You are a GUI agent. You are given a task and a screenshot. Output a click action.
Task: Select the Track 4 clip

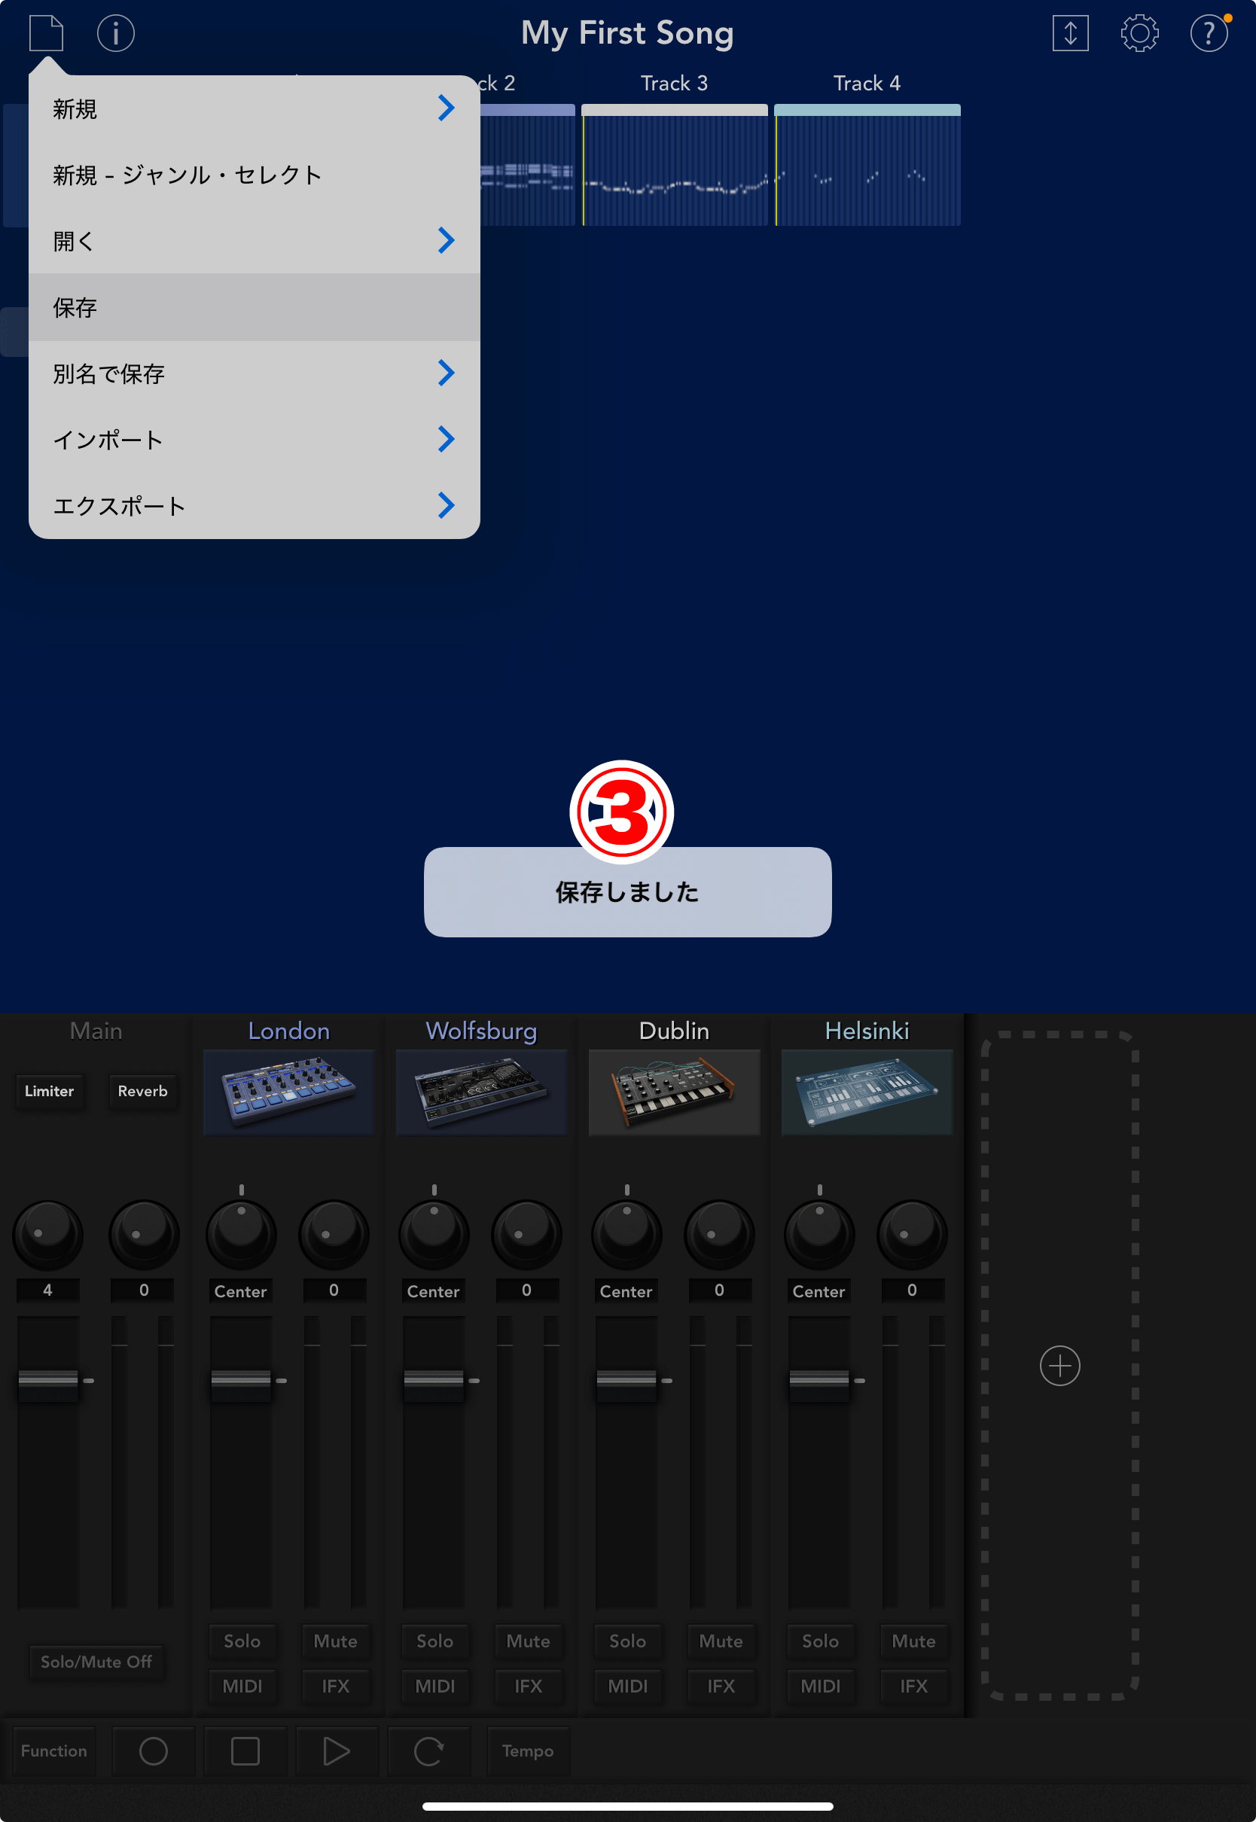tap(867, 165)
